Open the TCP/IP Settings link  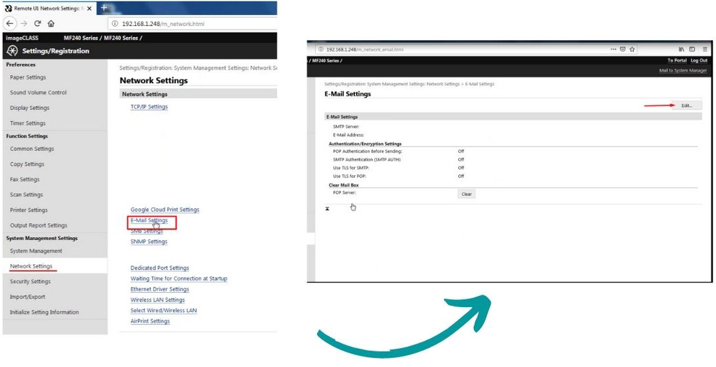coord(149,107)
